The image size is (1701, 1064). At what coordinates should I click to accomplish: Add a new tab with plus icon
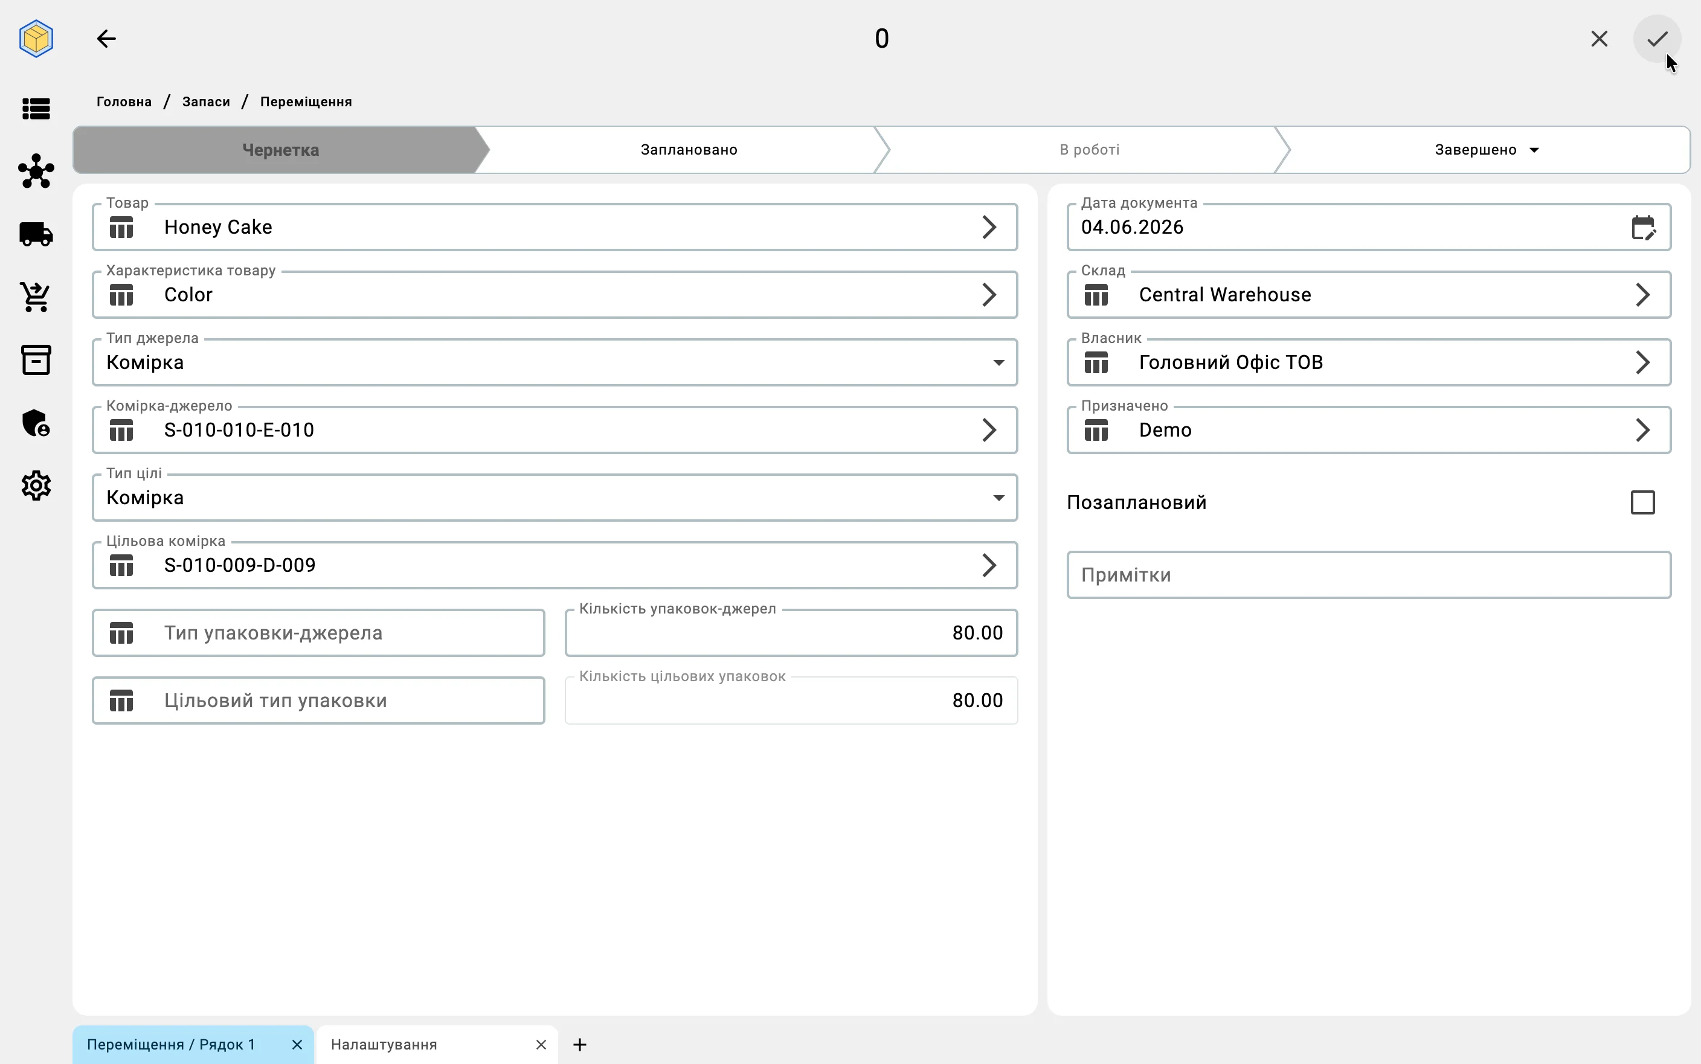580,1045
